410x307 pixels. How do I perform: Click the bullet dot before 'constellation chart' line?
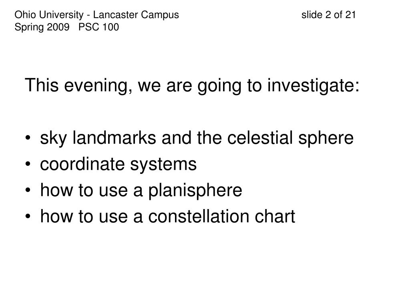[x=28, y=216]
